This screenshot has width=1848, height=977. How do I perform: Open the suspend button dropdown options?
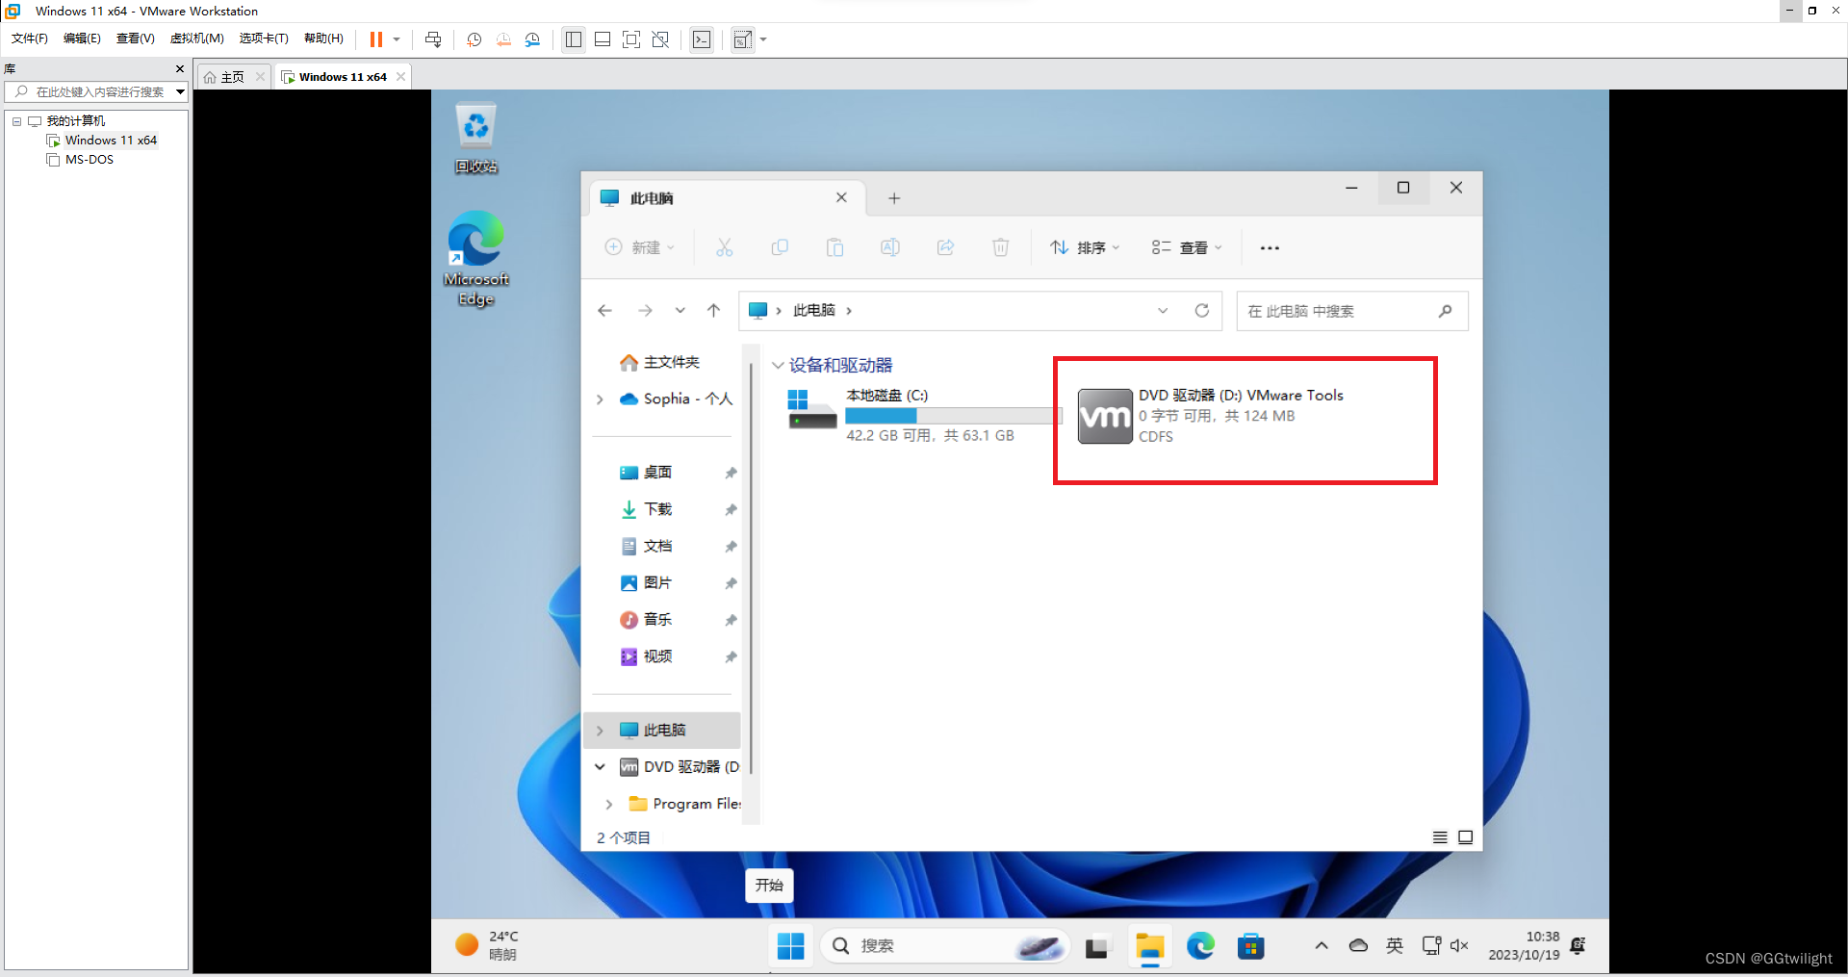(x=396, y=39)
